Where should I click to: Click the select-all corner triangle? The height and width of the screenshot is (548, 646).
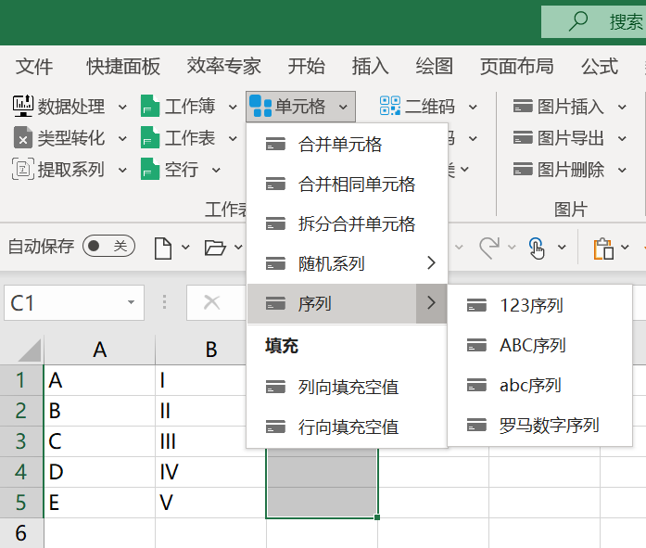[30, 350]
